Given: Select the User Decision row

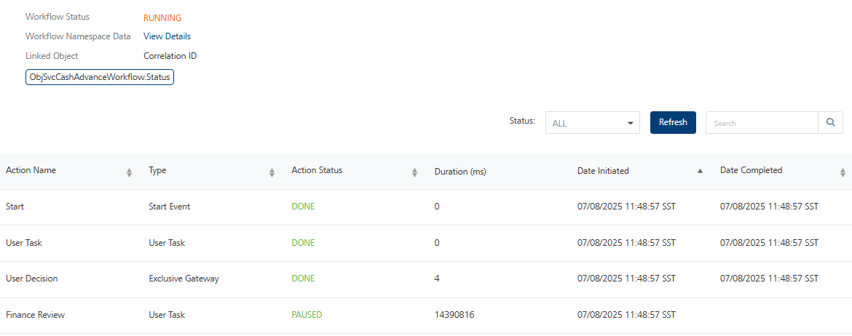Looking at the screenshot, I should coord(32,279).
